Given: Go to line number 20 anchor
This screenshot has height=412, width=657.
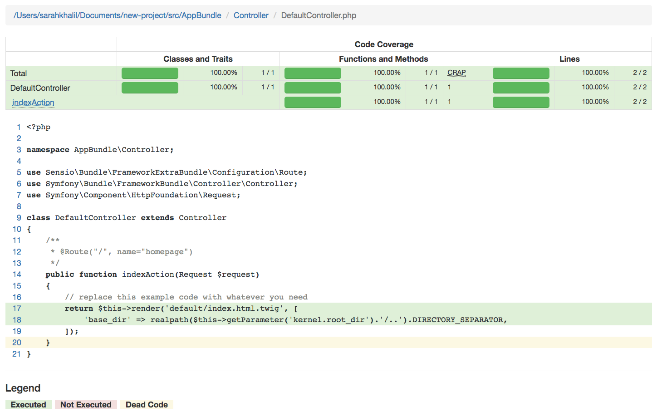Looking at the screenshot, I should pos(17,343).
